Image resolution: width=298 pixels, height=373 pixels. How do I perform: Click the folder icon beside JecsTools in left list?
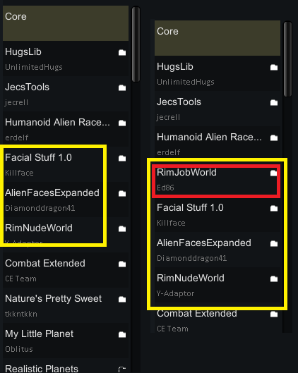[x=122, y=87]
